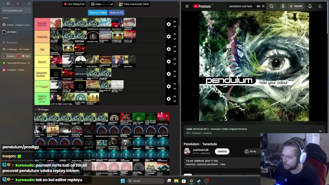Viewport: 329px width, 185px height.
Task: Subscribe with the Odebírat button
Action: (222, 151)
